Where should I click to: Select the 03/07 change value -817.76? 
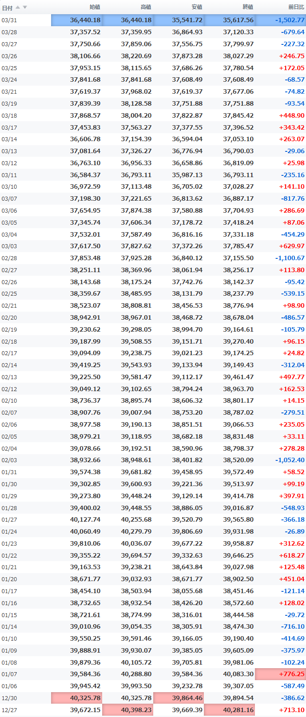point(293,198)
